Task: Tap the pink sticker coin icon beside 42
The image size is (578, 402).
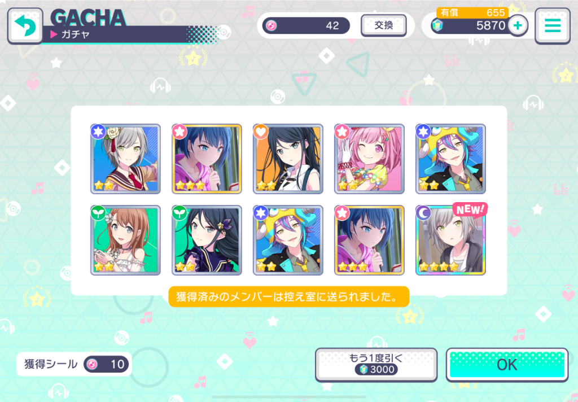Action: [x=272, y=25]
